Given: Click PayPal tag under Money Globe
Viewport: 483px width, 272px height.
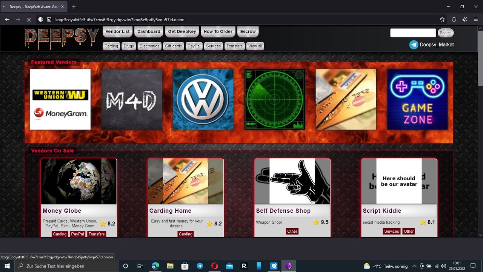Looking at the screenshot, I should click(78, 234).
